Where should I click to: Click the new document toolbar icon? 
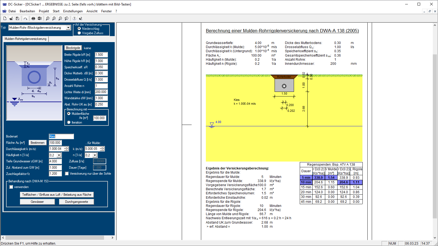[5, 18]
